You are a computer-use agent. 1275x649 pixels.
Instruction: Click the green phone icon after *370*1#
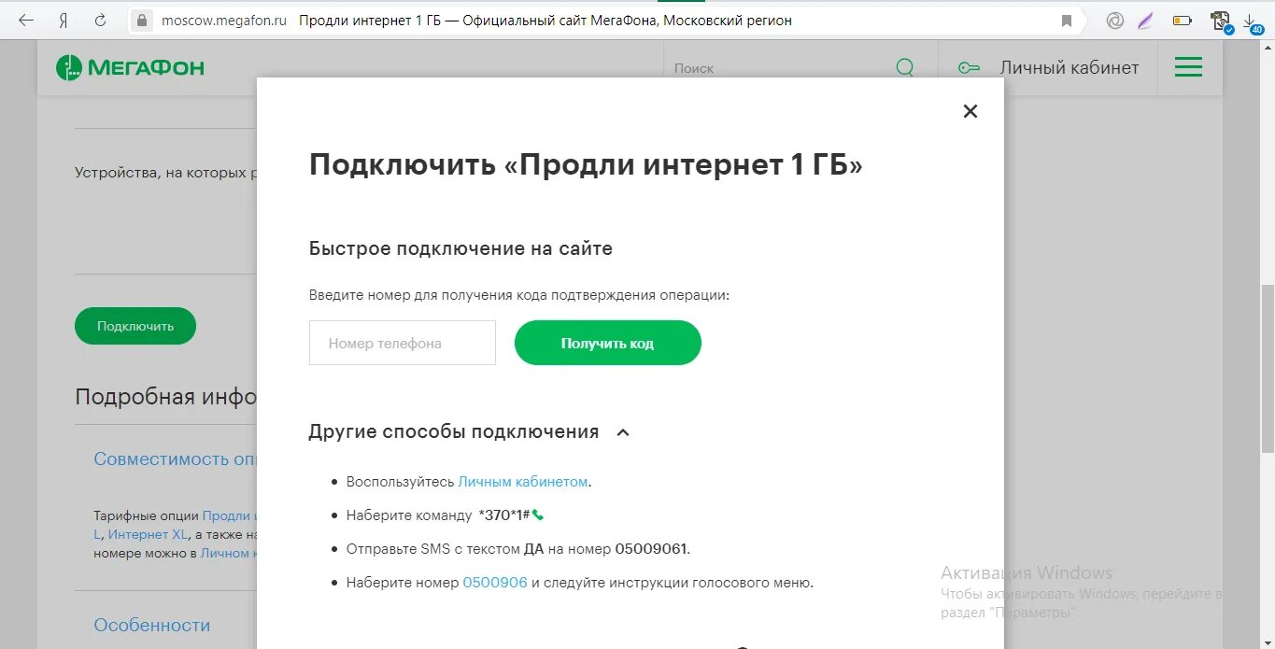(538, 515)
